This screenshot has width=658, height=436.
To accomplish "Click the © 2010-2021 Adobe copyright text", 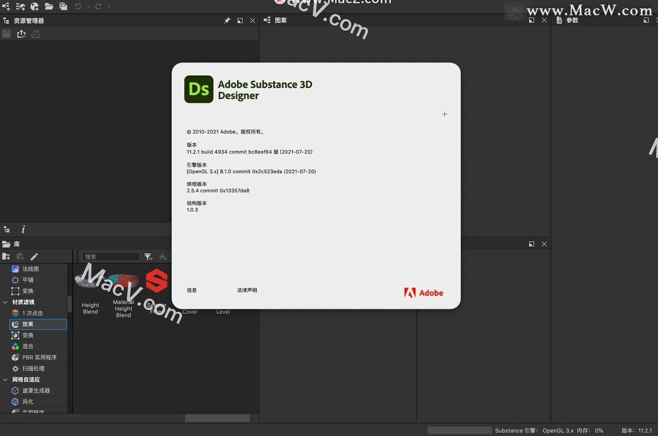I will 226,132.
